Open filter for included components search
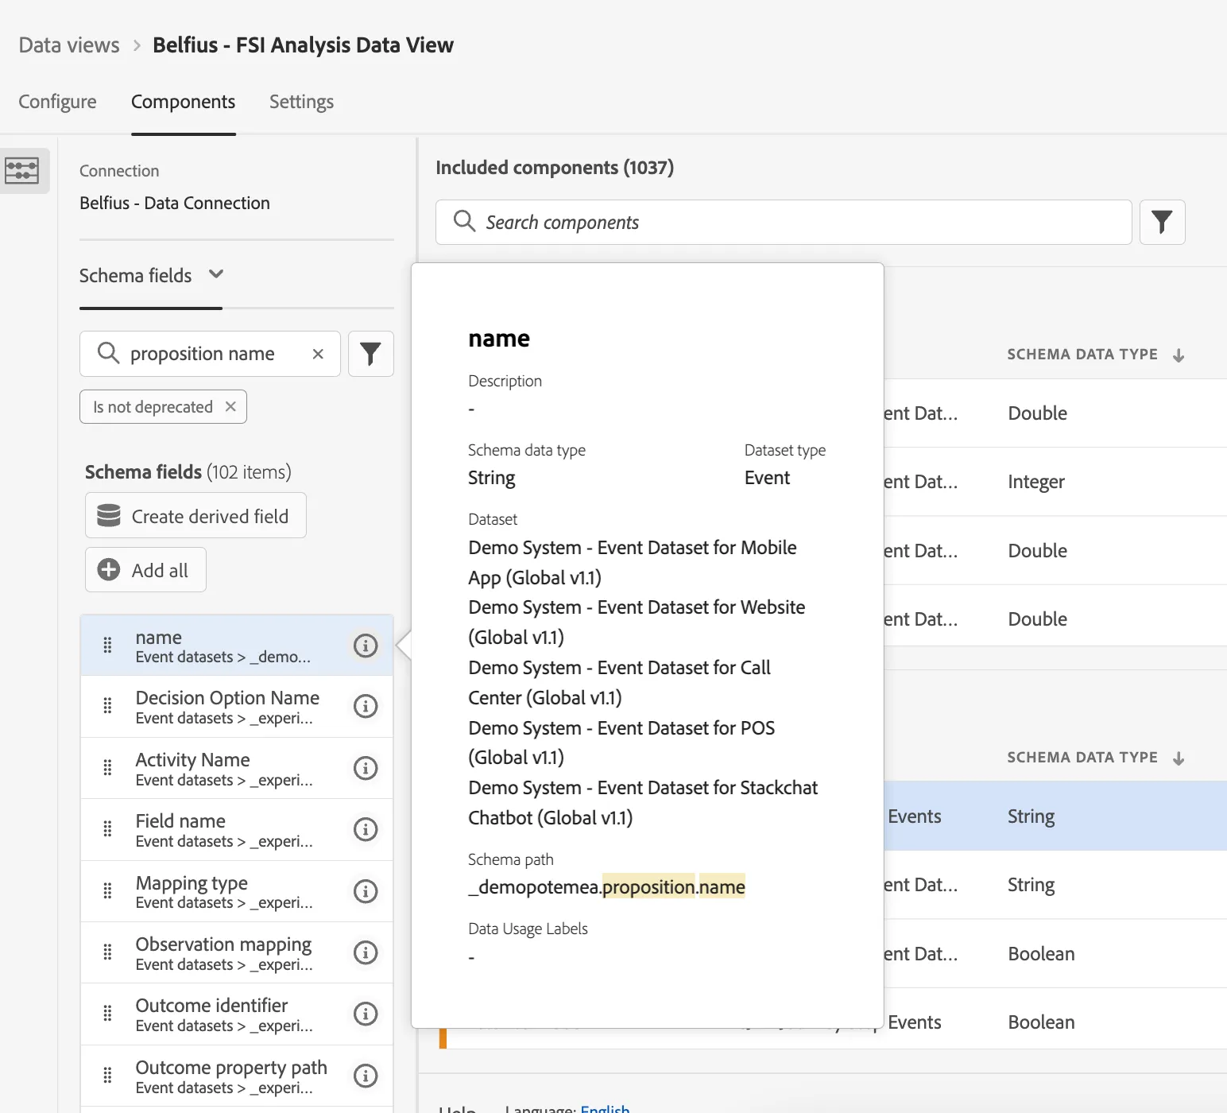1227x1113 pixels. 1162,222
